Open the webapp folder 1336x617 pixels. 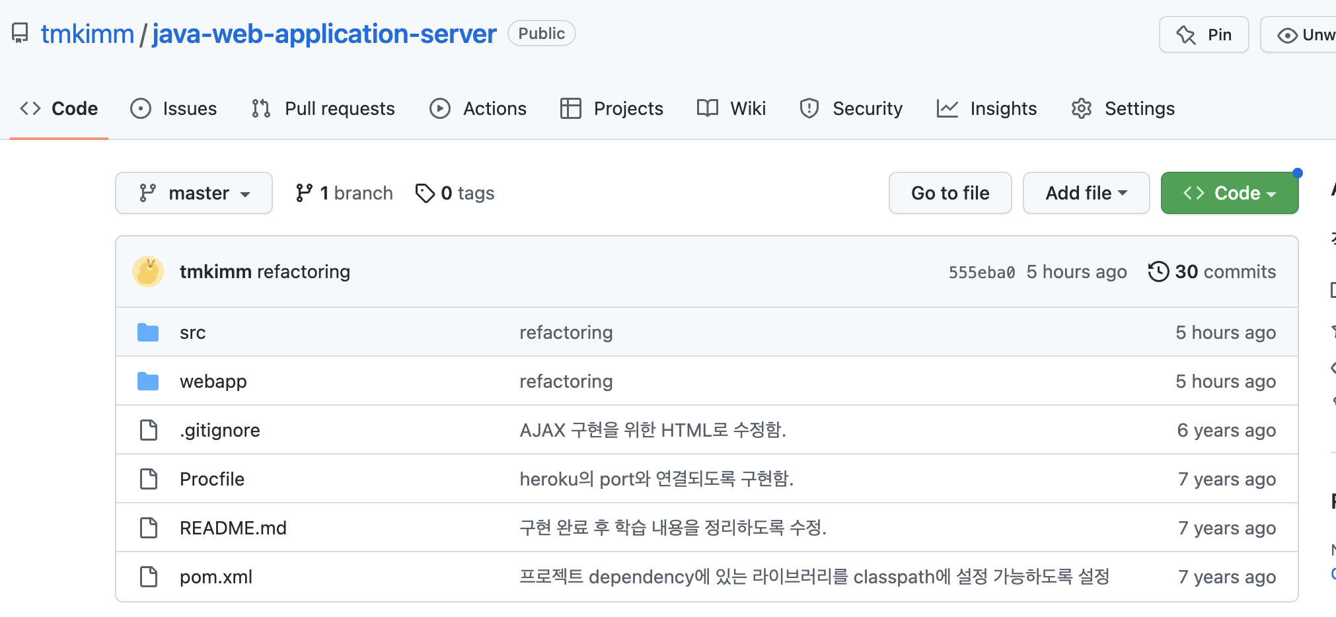(213, 381)
